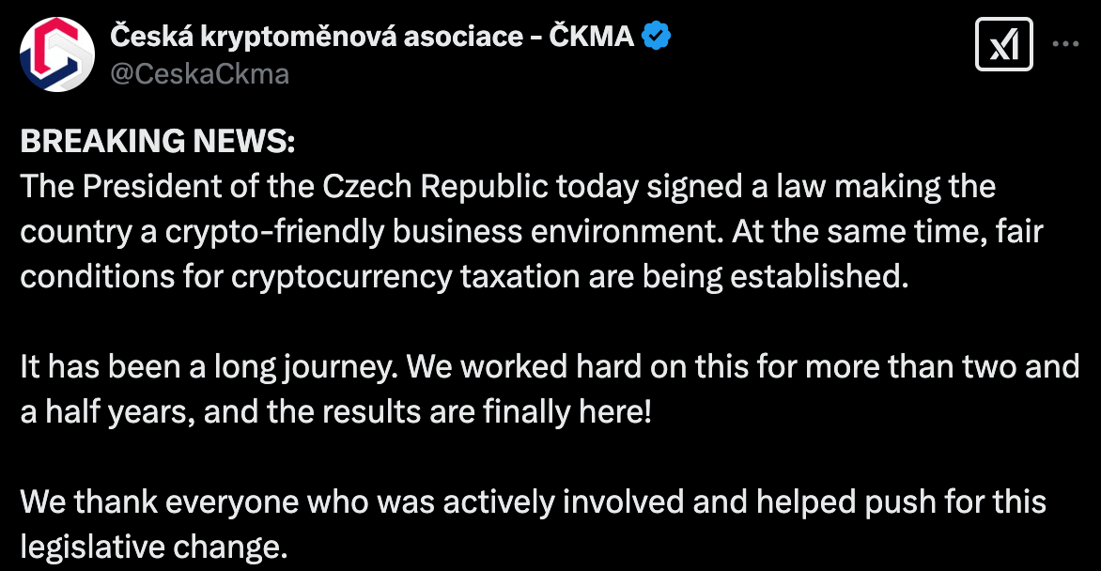
Task: Open the ČKMA profile avatar
Action: [56, 54]
